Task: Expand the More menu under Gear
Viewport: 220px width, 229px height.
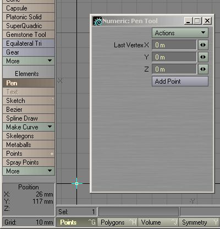Action: click(x=29, y=61)
